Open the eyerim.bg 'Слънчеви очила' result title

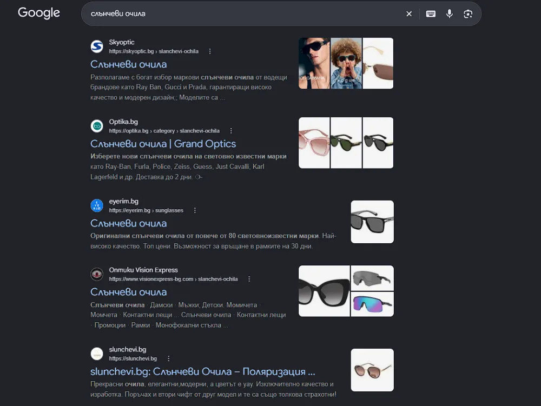[x=128, y=223]
